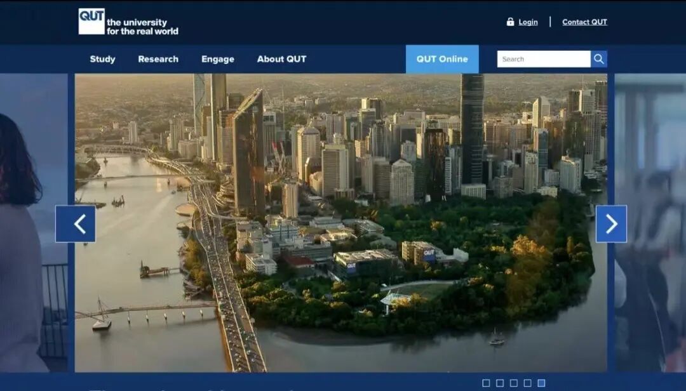This screenshot has width=686, height=391.
Task: Select the second carousel indicator square
Action: click(500, 383)
